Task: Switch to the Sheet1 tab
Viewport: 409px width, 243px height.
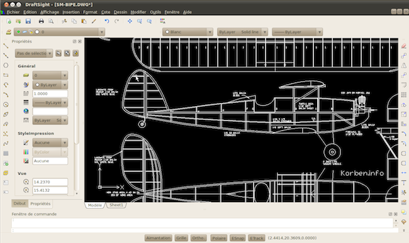Action: pyautogui.click(x=116, y=205)
